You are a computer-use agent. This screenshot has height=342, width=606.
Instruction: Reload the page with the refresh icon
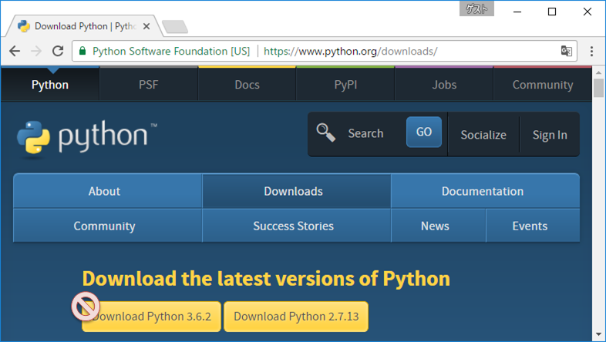click(x=57, y=52)
